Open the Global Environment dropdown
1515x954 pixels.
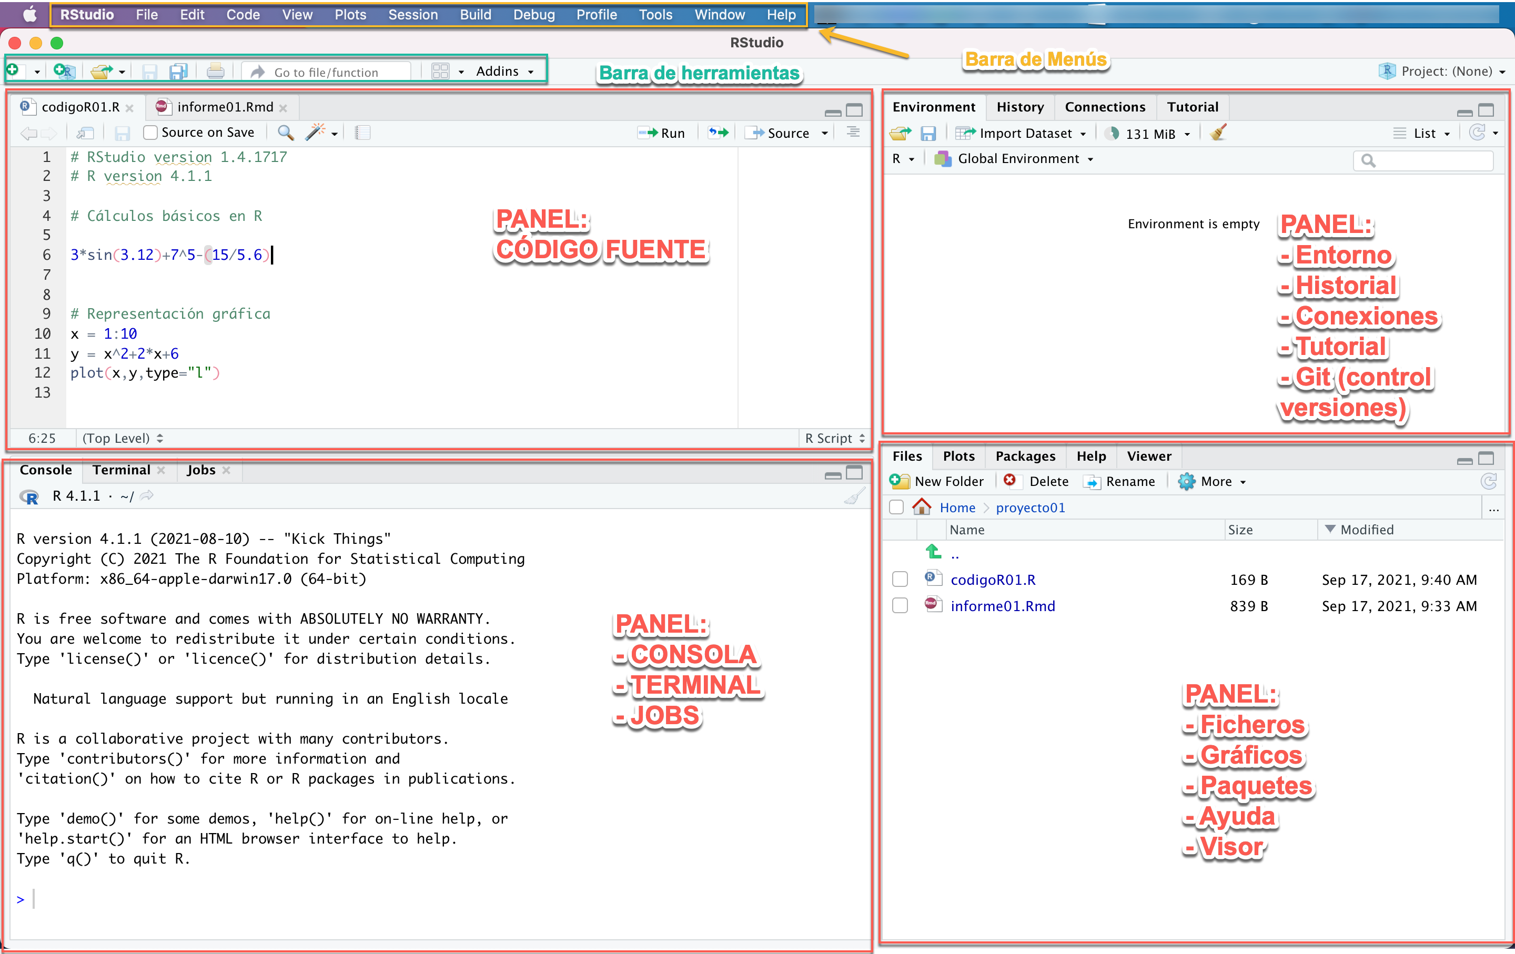pyautogui.click(x=1015, y=158)
